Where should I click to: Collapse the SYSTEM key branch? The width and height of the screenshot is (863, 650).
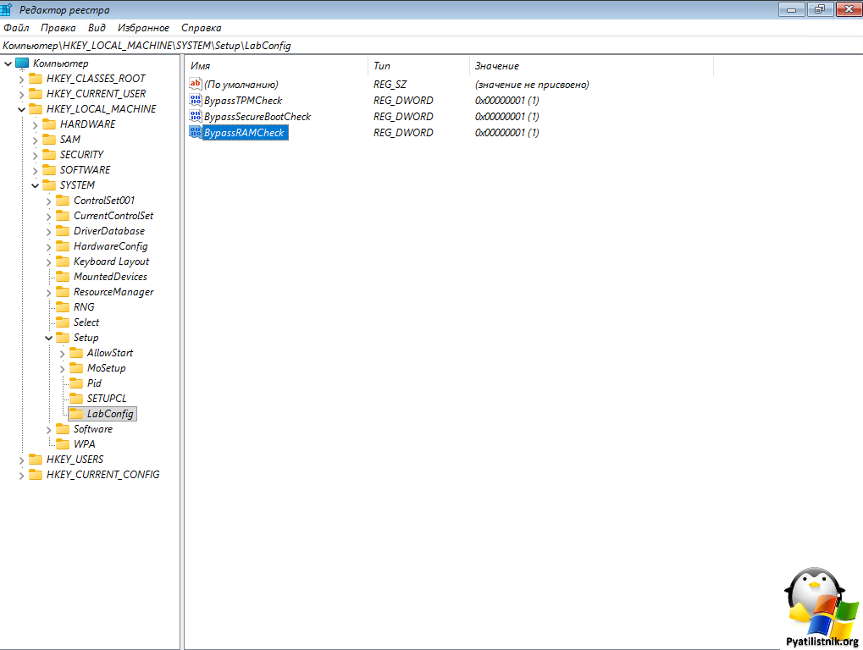pyautogui.click(x=36, y=185)
